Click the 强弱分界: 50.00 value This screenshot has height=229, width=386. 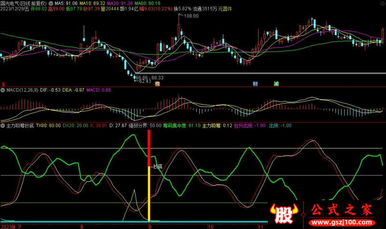[145, 126]
